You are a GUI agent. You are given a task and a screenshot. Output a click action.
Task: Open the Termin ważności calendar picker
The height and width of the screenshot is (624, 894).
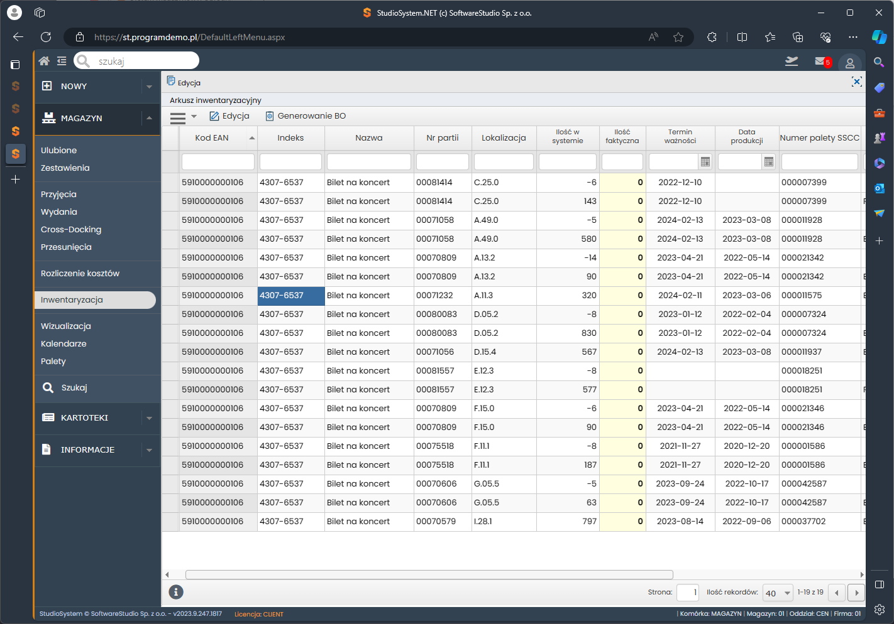705,162
